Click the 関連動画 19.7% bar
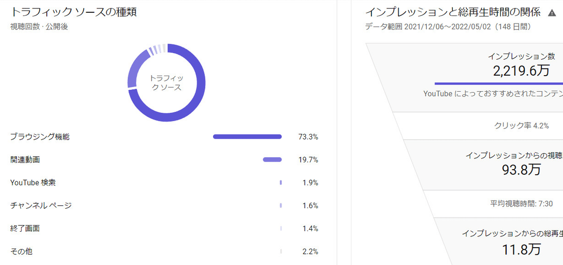This screenshot has width=563, height=265. pos(272,160)
